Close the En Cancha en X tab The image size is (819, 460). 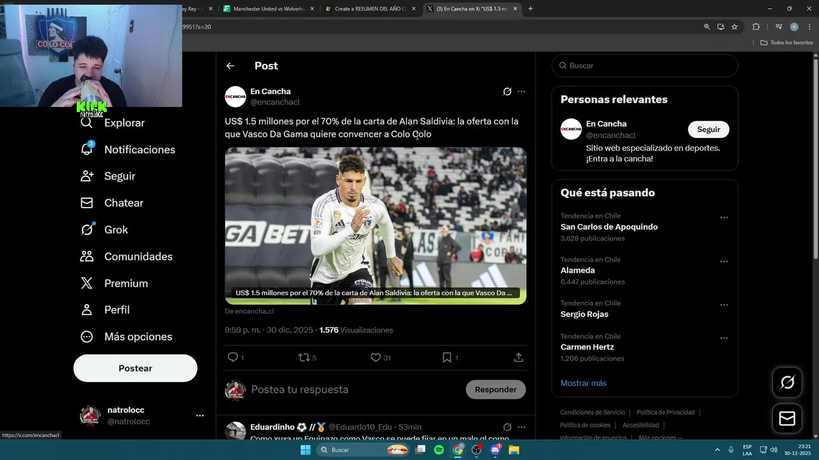point(515,9)
